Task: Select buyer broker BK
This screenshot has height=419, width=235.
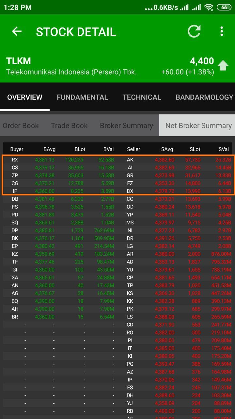Action: [15, 238]
